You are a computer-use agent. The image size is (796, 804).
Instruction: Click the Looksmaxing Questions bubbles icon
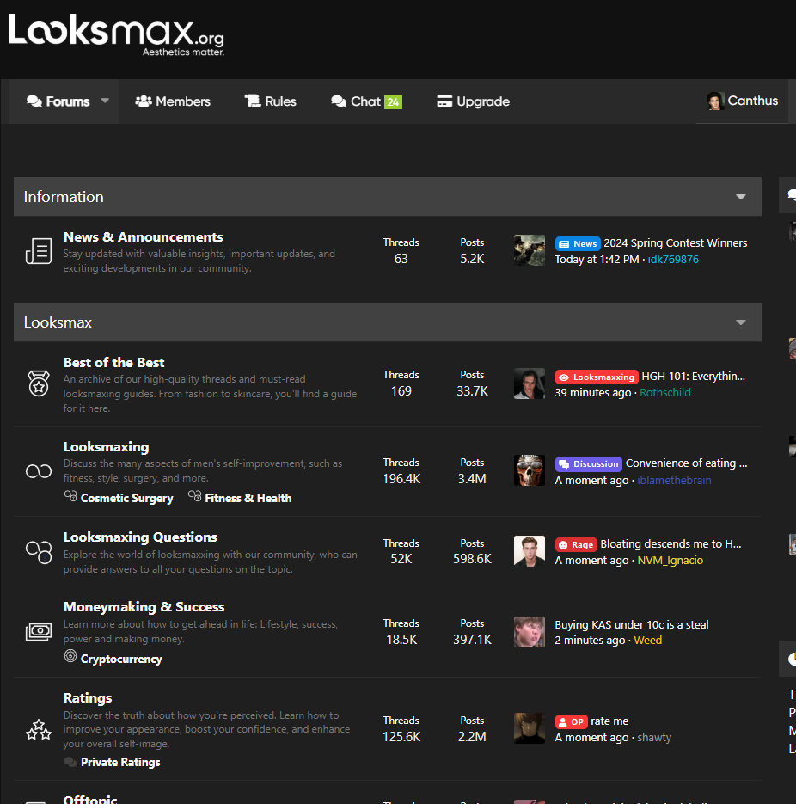click(x=39, y=552)
